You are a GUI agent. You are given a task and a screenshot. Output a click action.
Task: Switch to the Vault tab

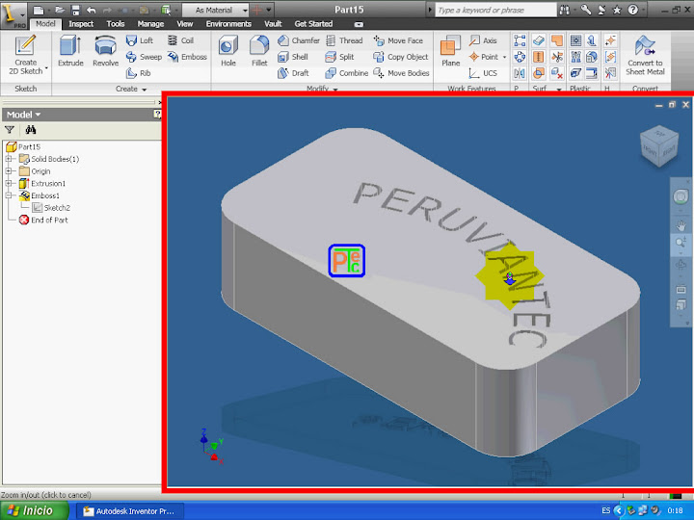coord(273,24)
